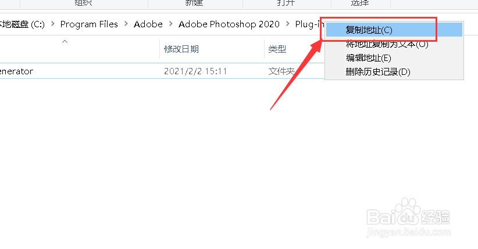
Task: Click the 文件夹 type cell
Action: (x=281, y=71)
